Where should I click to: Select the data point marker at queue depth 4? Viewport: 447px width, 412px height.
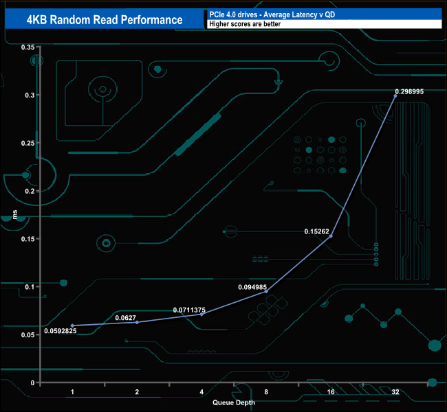201,314
